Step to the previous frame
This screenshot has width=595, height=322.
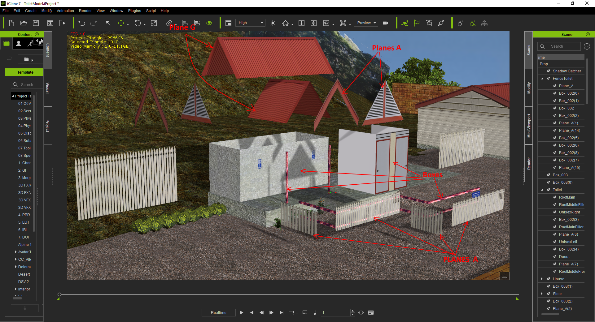coord(262,313)
